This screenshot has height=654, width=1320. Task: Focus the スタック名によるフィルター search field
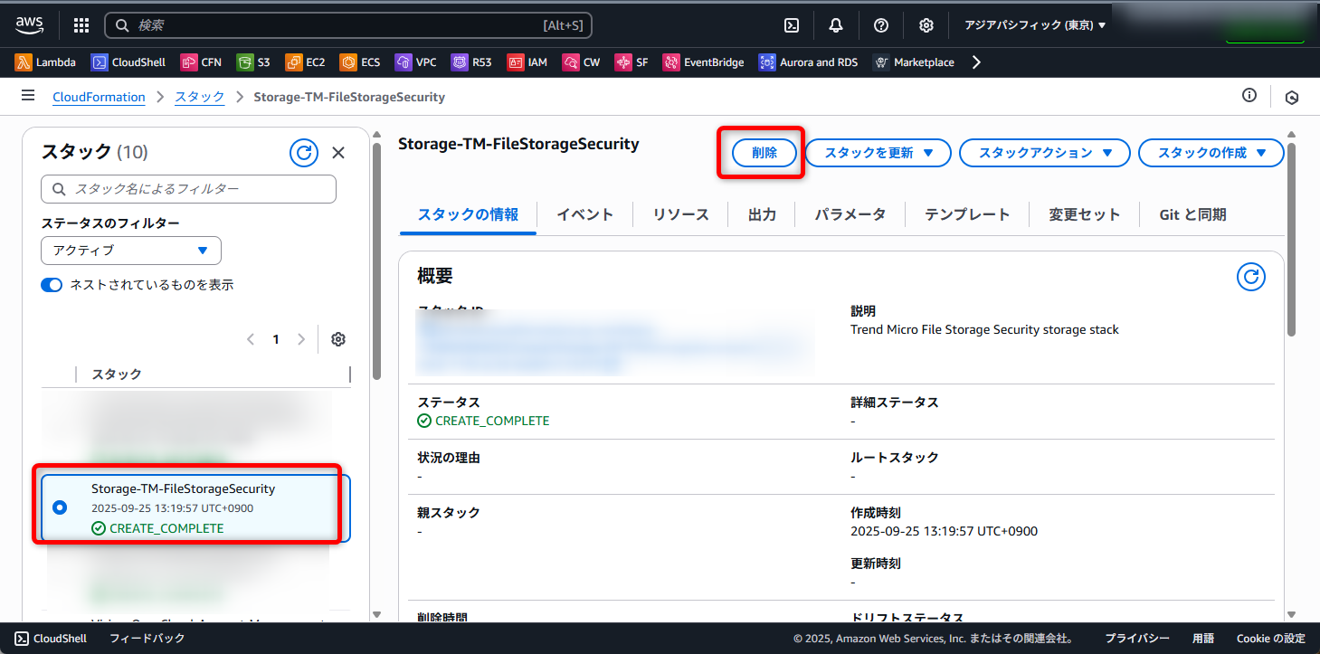188,189
